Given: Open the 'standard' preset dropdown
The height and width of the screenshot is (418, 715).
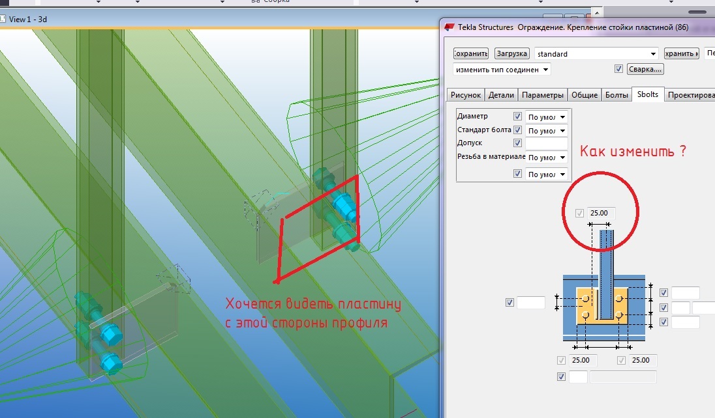Looking at the screenshot, I should tap(596, 54).
